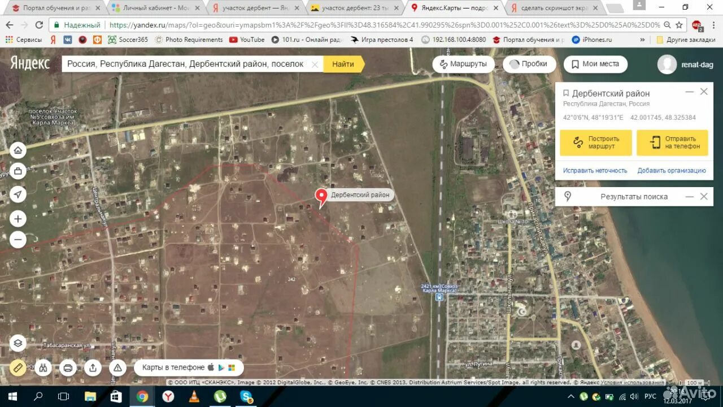Screen dimensions: 723x407
Task: Locate me with the arrow icon
Action: coord(18,194)
